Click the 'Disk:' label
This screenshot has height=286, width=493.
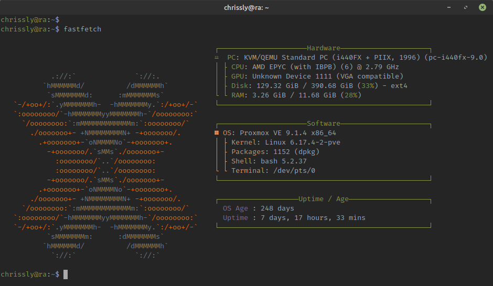point(242,86)
